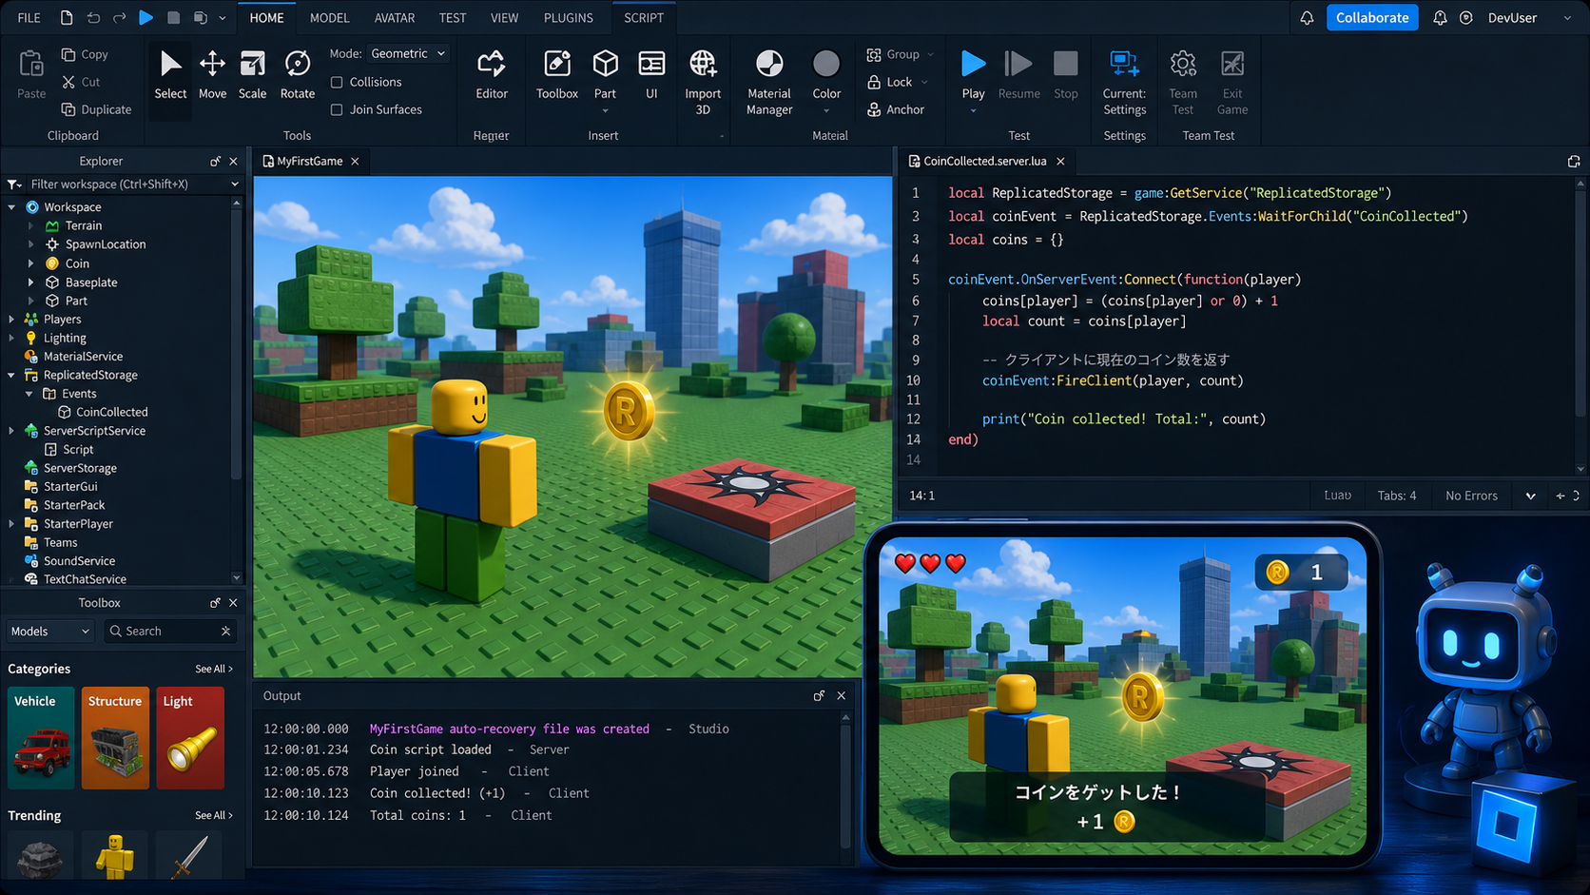Click the UI insert icon

pos(651,75)
